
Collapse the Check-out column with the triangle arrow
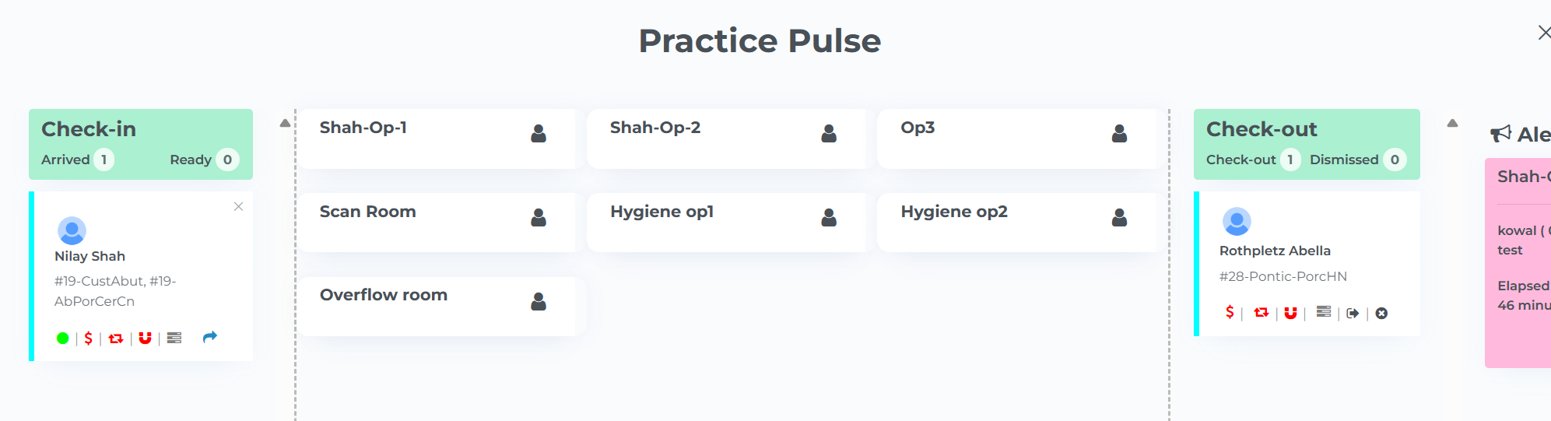(1452, 123)
